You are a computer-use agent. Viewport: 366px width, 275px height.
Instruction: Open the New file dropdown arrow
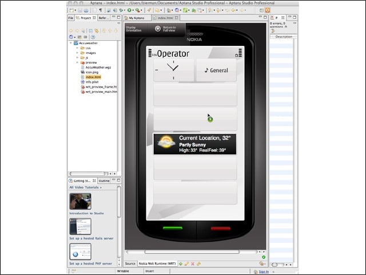coord(75,10)
